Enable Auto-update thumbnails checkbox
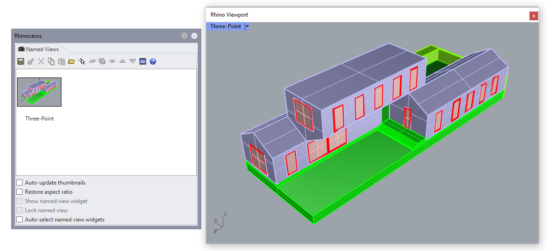Screen dimensions: 553x251 pos(19,183)
